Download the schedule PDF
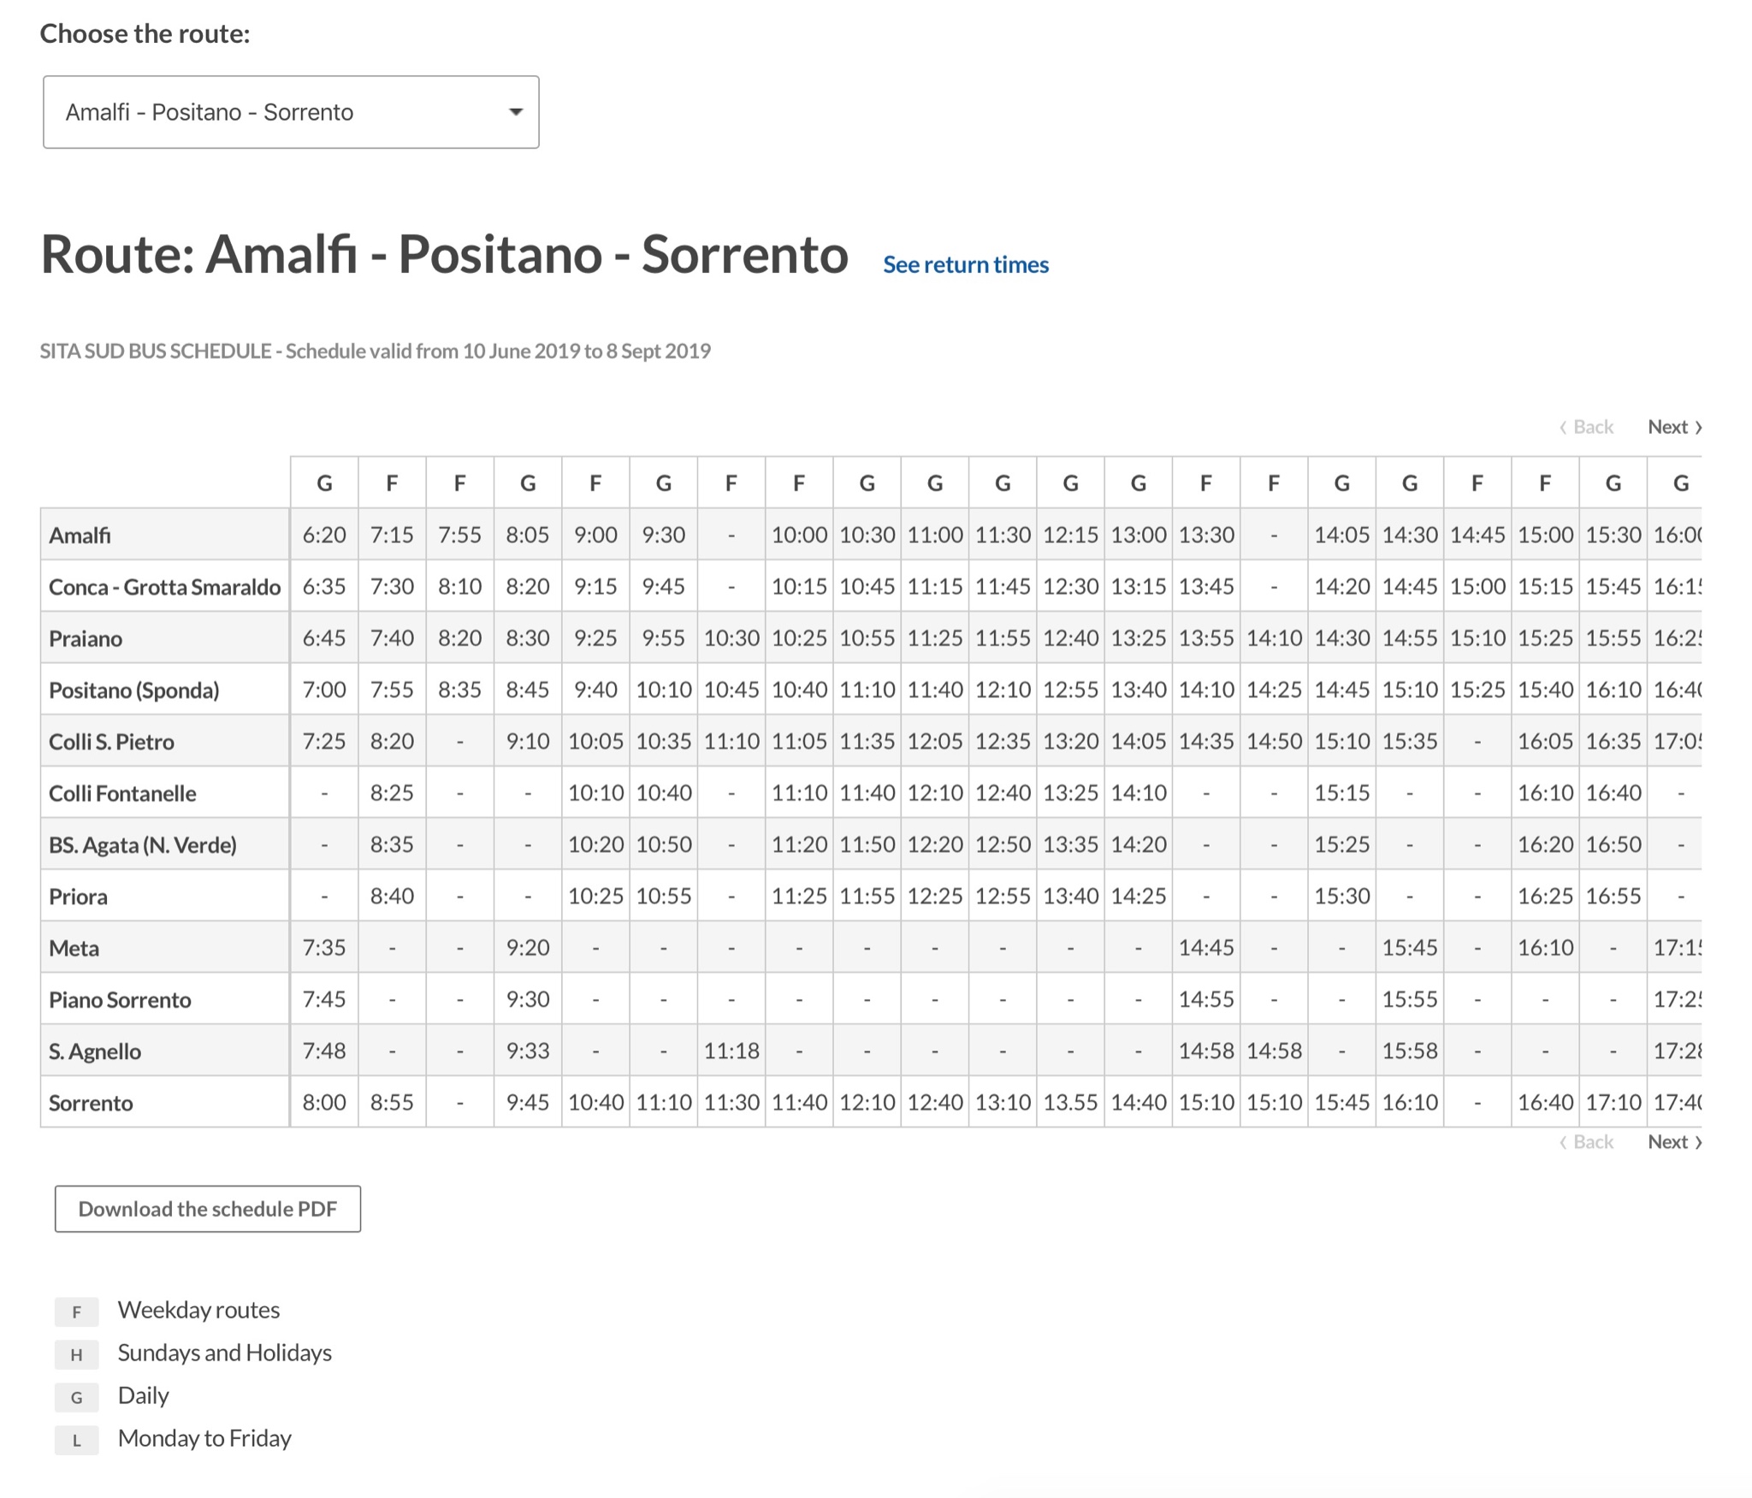This screenshot has width=1752, height=1498. coord(208,1209)
